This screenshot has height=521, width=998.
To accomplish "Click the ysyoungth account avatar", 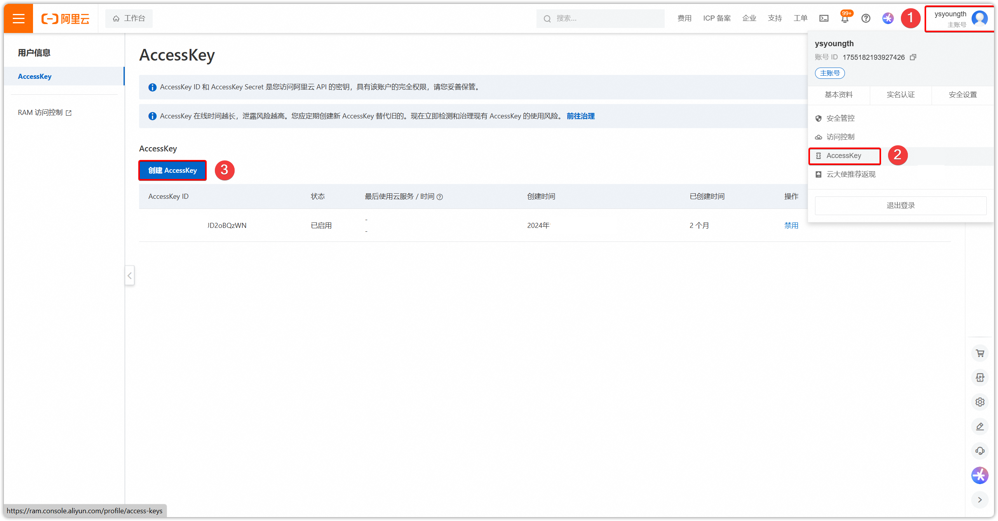I will (979, 18).
